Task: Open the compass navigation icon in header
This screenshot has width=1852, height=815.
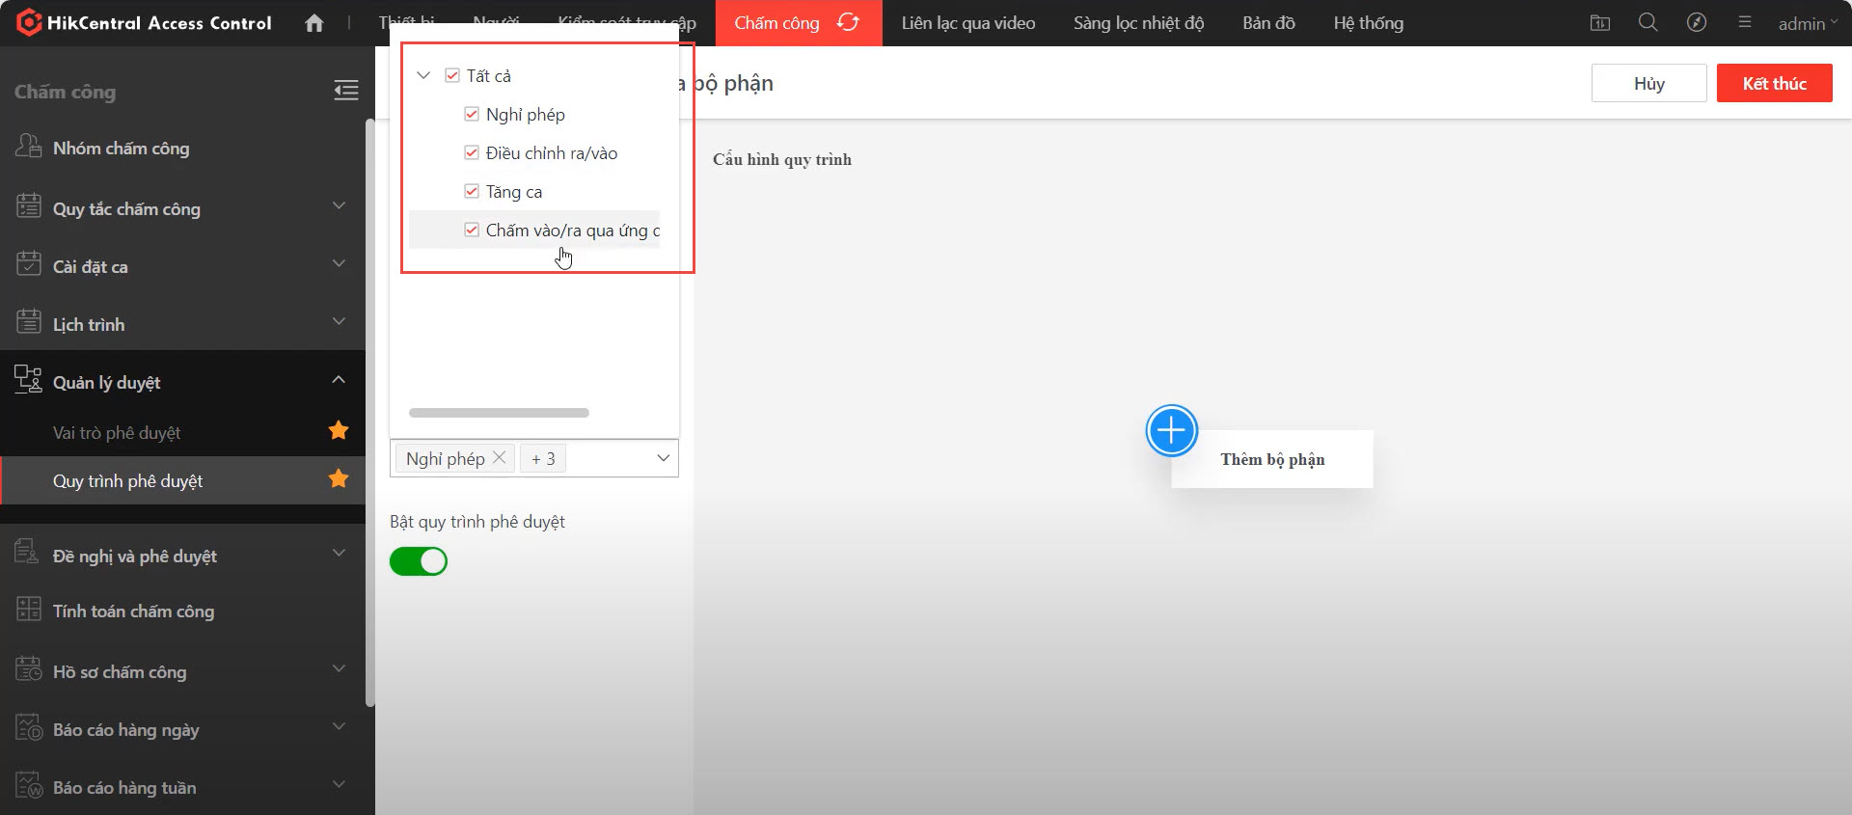Action: click(1696, 22)
